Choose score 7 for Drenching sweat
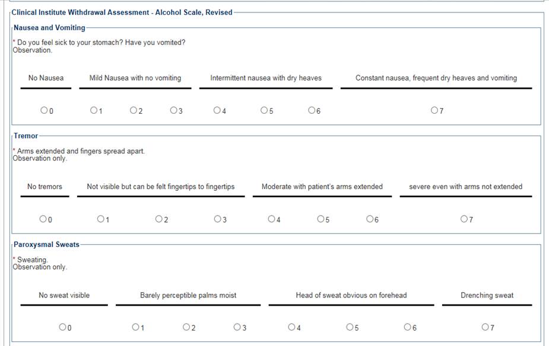 click(x=485, y=327)
